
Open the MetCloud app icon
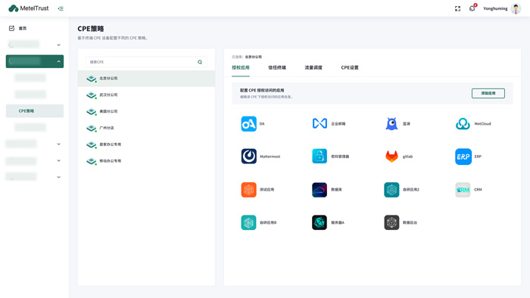pyautogui.click(x=463, y=124)
